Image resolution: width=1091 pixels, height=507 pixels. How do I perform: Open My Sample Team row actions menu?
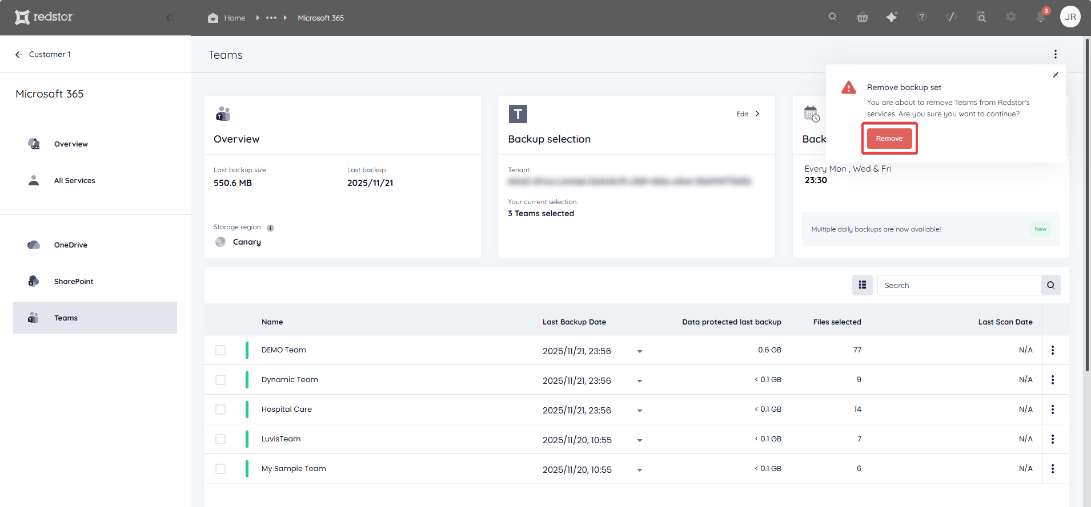click(1053, 469)
